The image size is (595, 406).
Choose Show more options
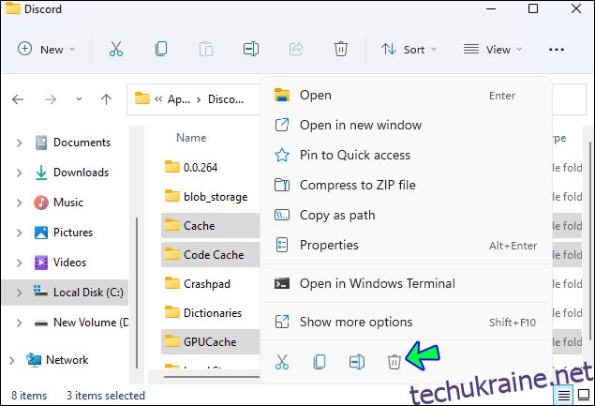(x=406, y=322)
